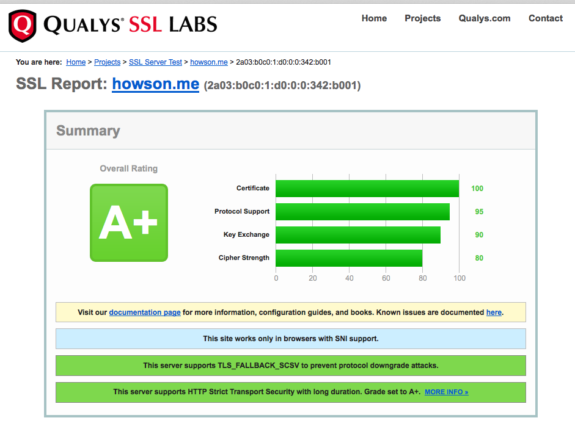Click the IPv6 address in the breadcrumb
Screen dimensions: 575x426
click(284, 62)
